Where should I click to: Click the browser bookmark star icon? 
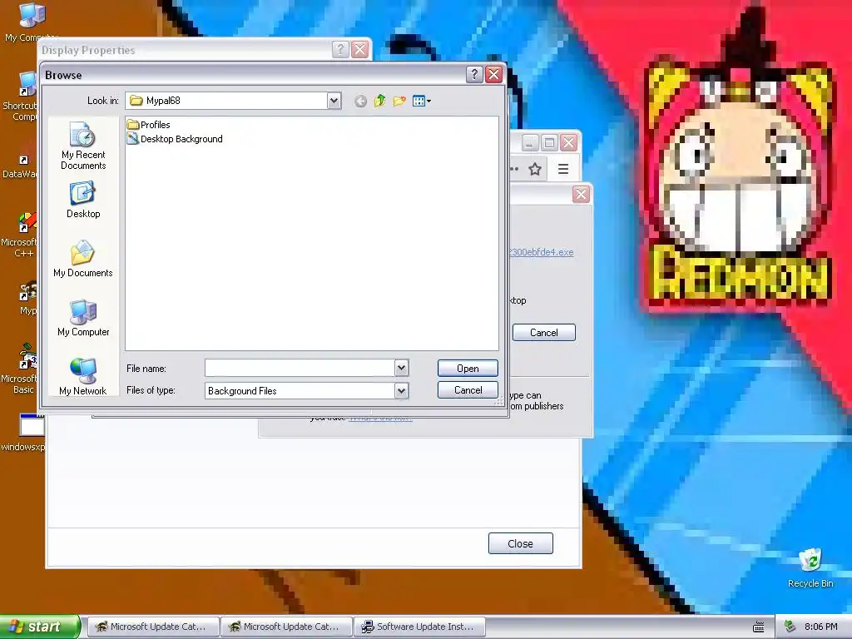click(535, 169)
